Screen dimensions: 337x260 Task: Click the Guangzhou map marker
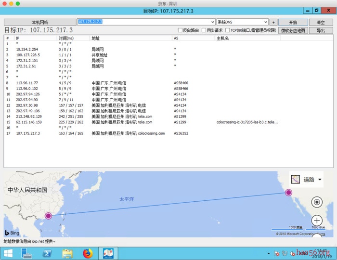48,216
